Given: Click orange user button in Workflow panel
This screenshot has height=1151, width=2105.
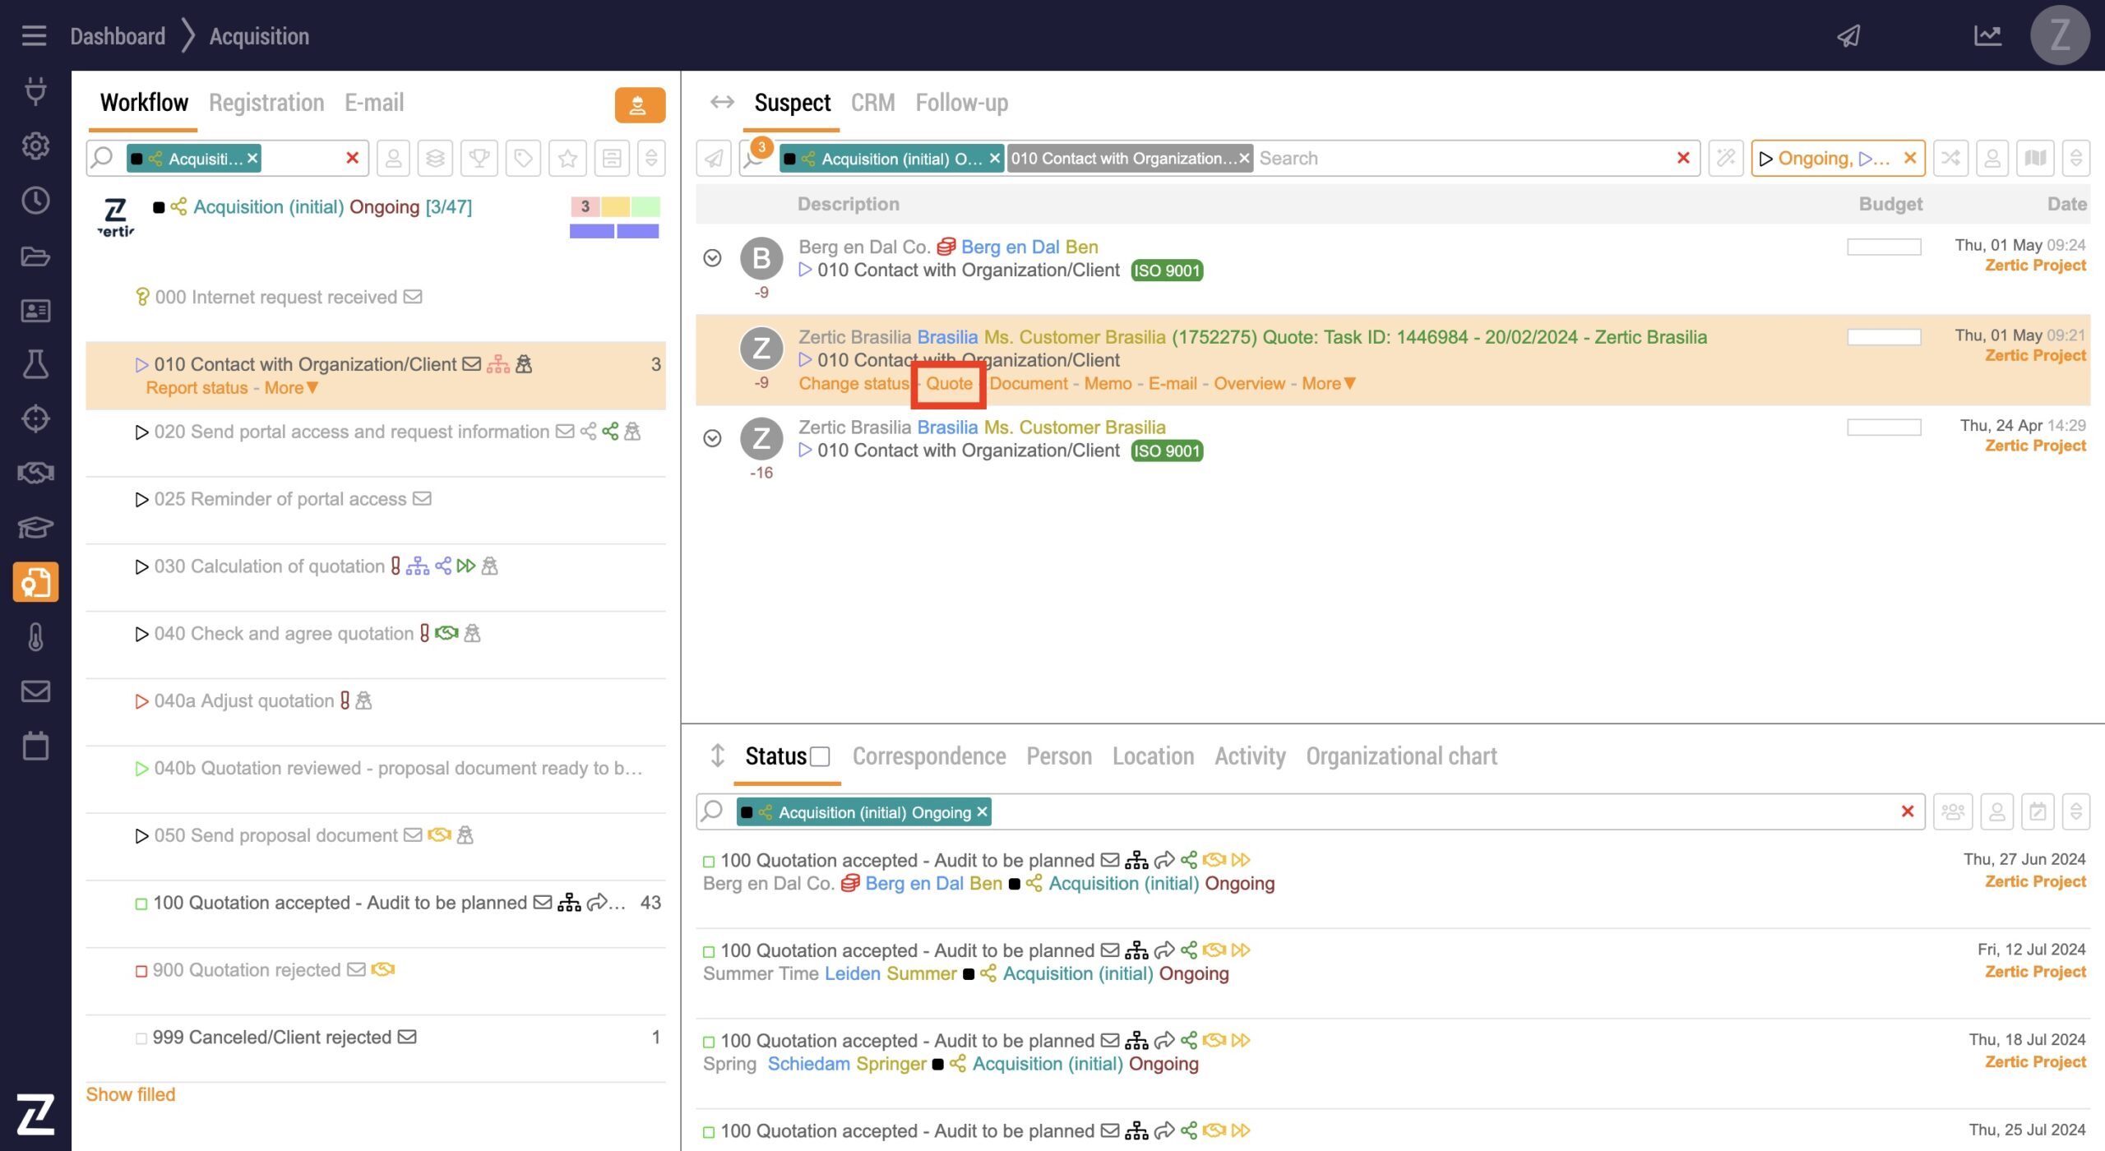Looking at the screenshot, I should click(x=639, y=105).
